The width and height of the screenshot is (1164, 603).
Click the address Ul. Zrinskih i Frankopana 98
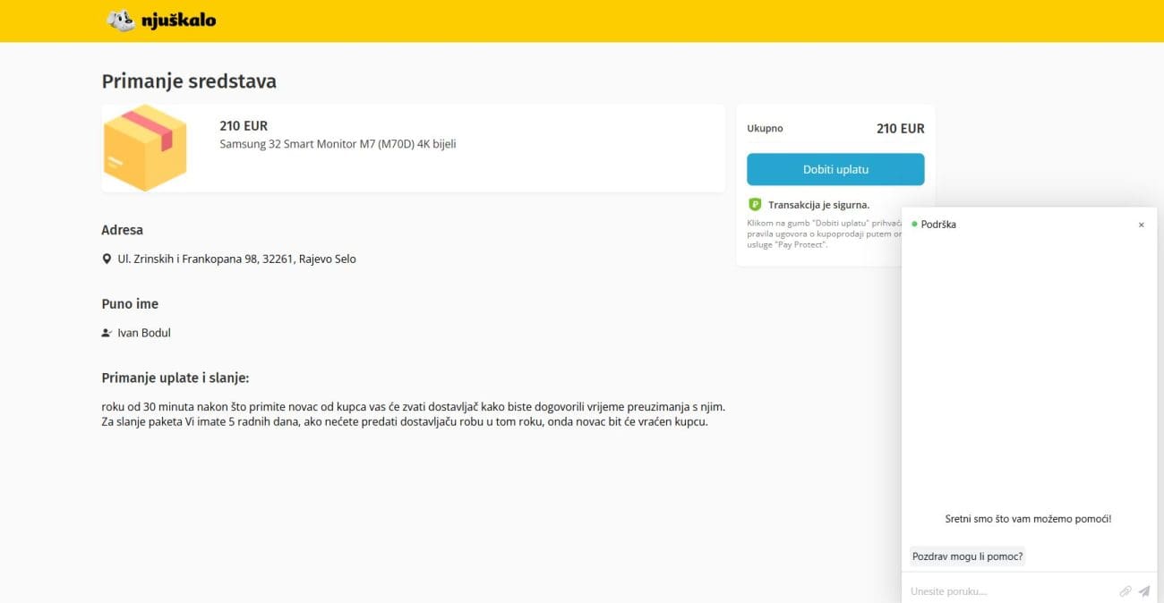(236, 259)
